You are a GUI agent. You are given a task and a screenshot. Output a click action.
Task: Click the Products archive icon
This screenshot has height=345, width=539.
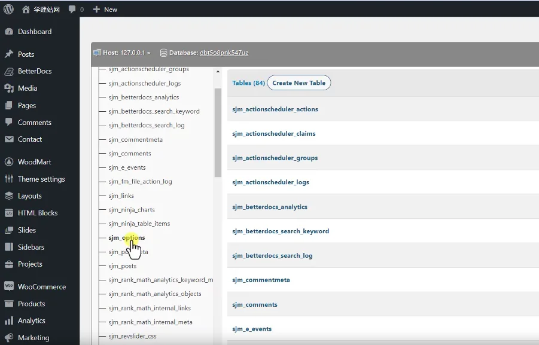pos(9,303)
